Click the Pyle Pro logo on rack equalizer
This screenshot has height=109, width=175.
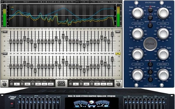coord(12,97)
